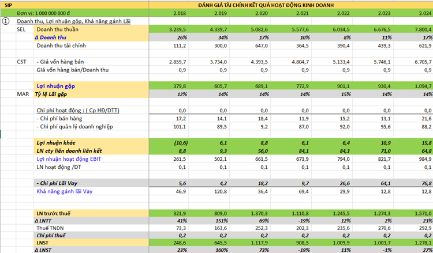This screenshot has width=433, height=253.
Task: Click Chi phí quản lý value 101,1
Action: pos(181,127)
